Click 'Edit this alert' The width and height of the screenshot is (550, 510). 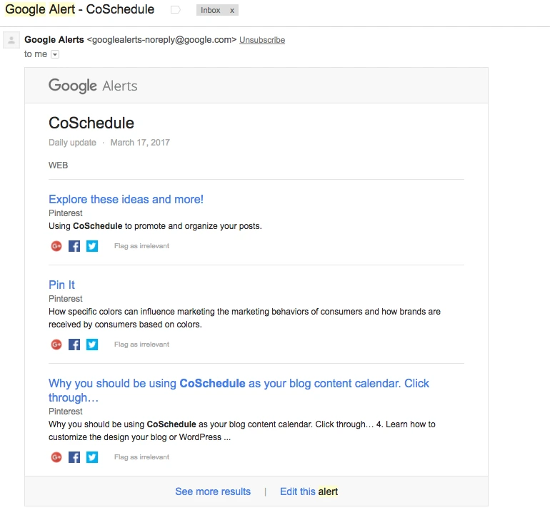click(x=309, y=491)
